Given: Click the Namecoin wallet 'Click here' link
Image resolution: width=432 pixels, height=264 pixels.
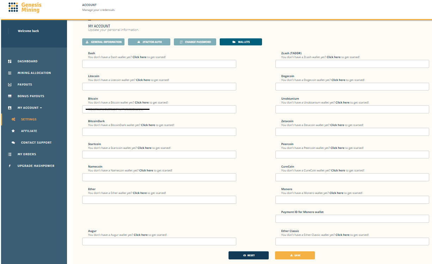Looking at the screenshot, I should click(x=146, y=170).
